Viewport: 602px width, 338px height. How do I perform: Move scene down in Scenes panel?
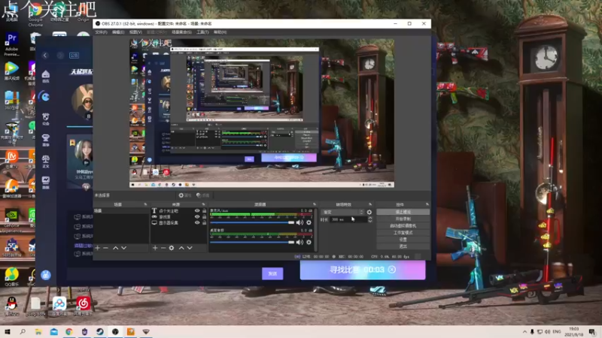click(x=123, y=248)
